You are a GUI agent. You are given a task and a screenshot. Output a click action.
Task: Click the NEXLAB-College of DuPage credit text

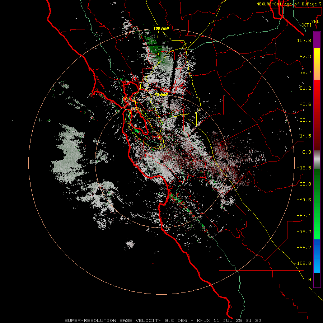289,4
